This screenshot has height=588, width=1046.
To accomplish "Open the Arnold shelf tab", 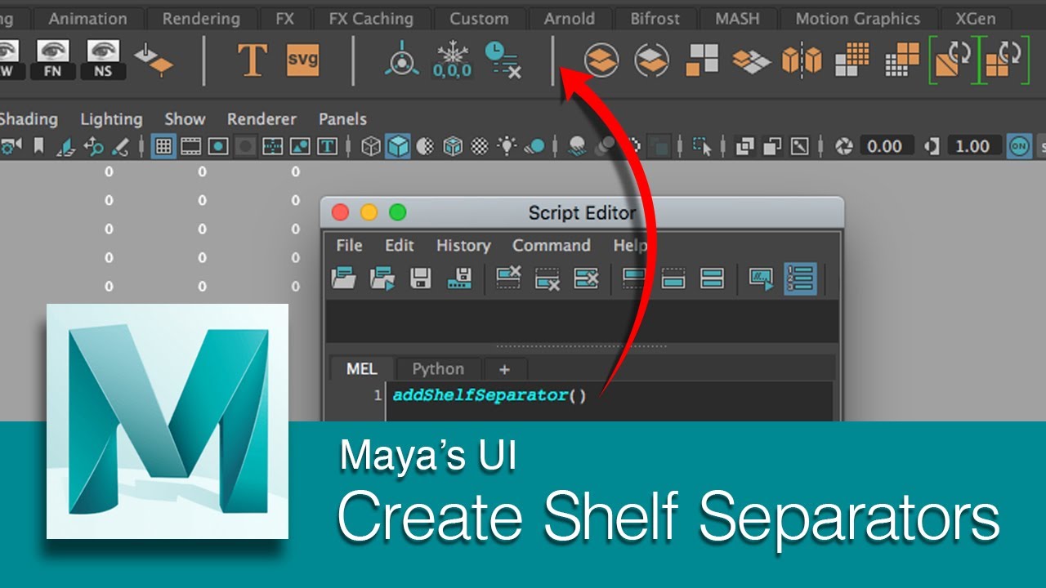I will (x=570, y=19).
